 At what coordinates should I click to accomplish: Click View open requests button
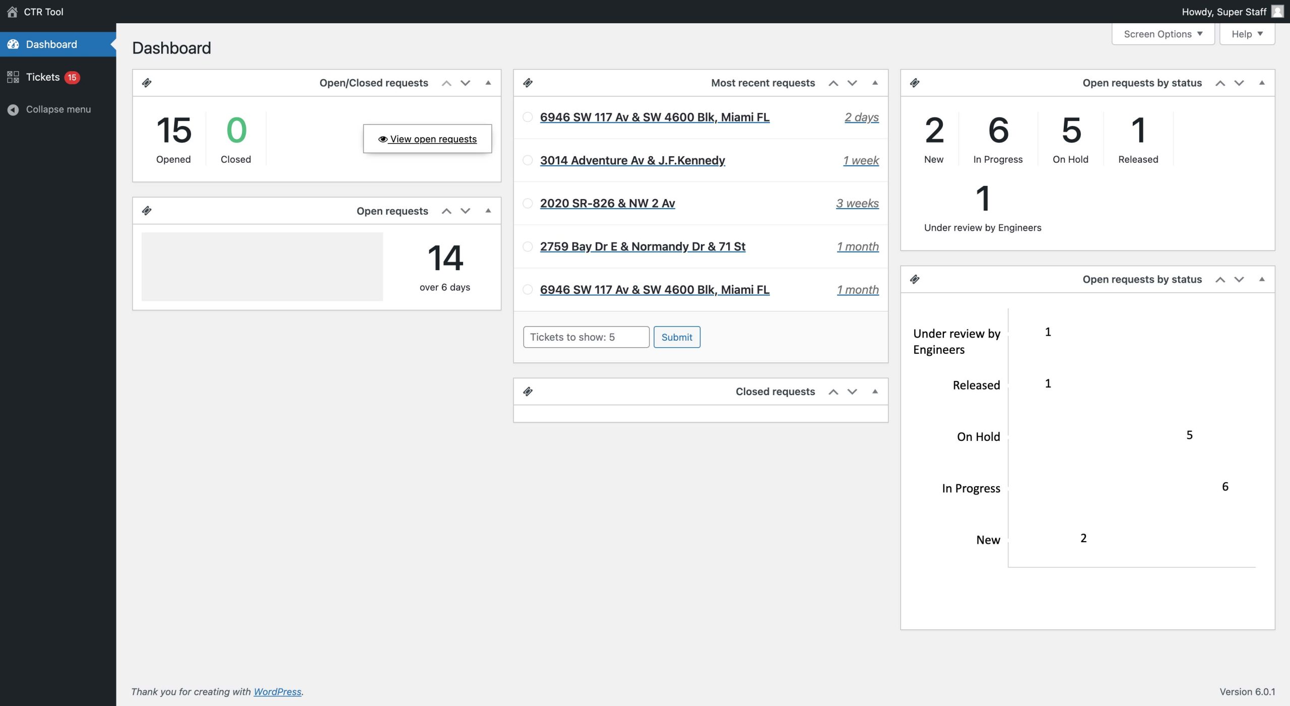pos(427,139)
